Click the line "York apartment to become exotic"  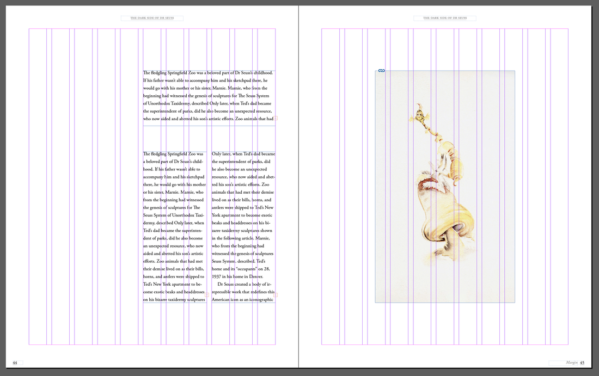[242, 215]
